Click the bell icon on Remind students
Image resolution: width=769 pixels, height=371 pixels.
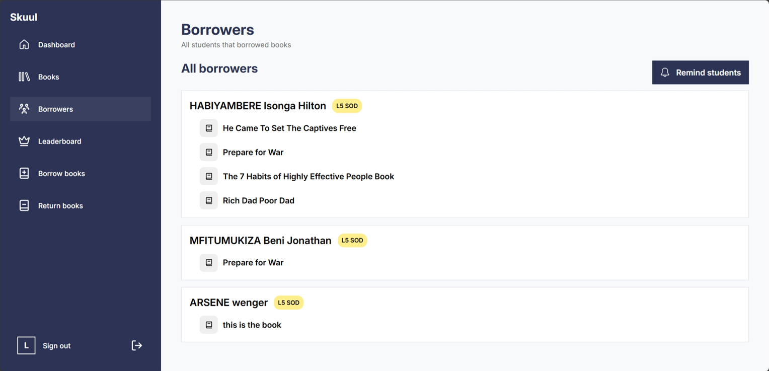coord(665,72)
